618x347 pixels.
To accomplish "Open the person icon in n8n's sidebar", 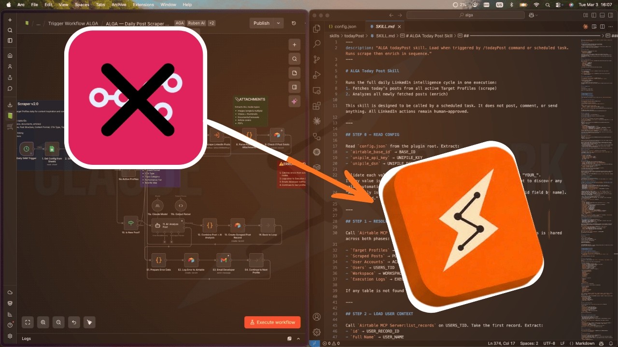I will click(x=10, y=67).
